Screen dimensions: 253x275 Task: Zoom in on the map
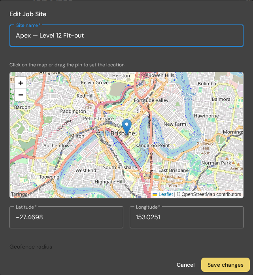click(21, 83)
